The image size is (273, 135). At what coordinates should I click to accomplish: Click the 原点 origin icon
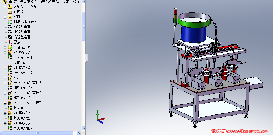click(x=10, y=42)
